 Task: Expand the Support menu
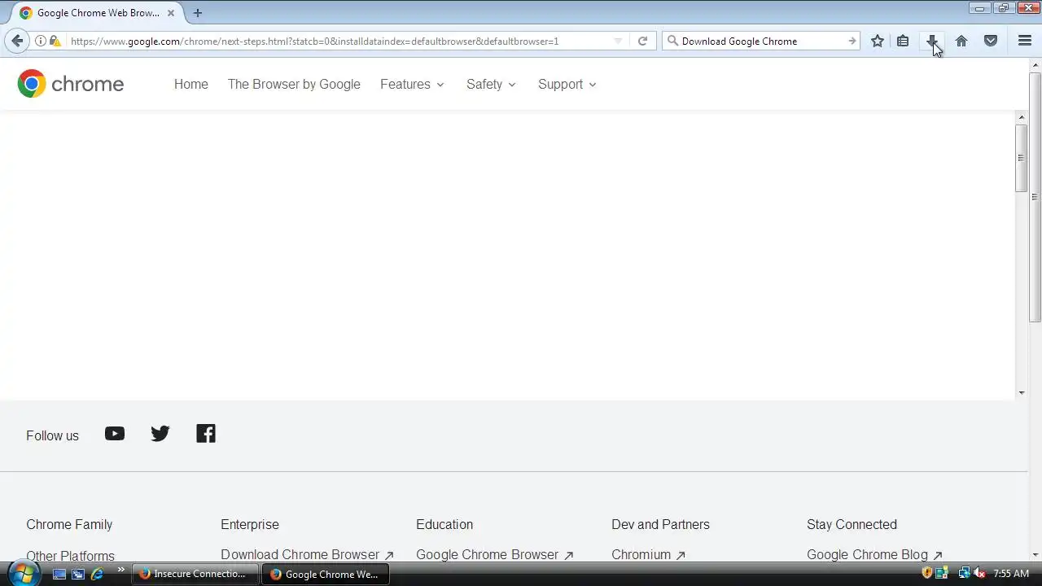tap(567, 84)
